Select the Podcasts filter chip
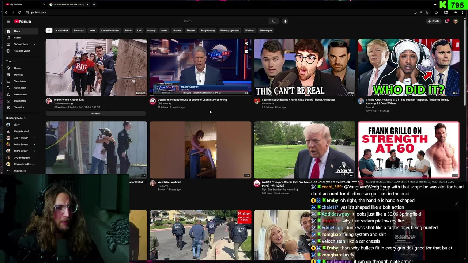 click(79, 31)
